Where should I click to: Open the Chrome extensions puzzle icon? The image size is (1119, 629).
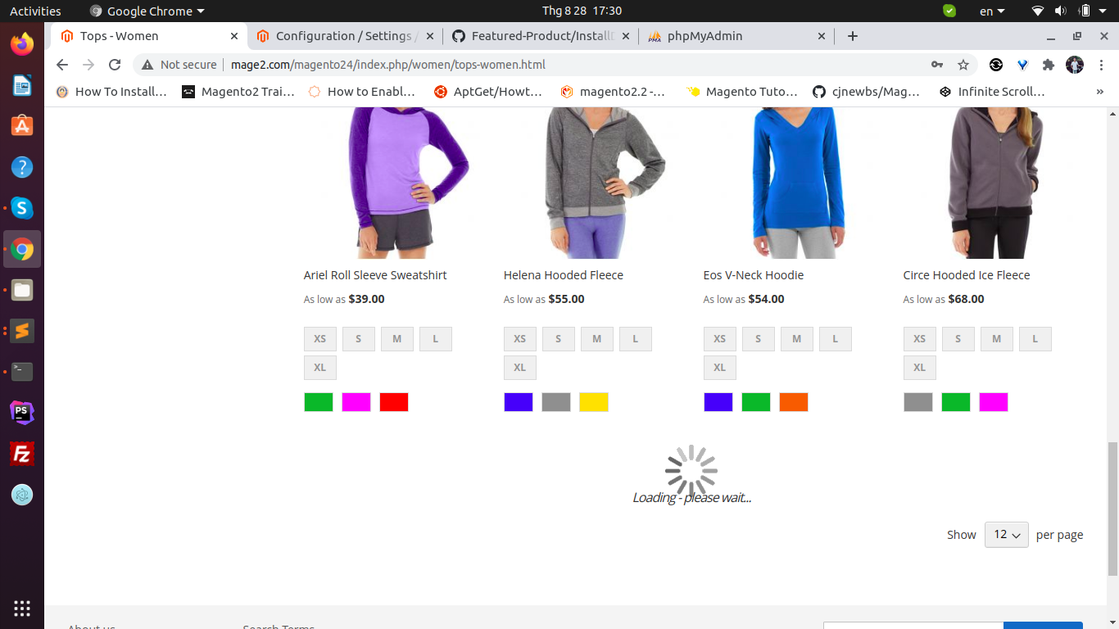pyautogui.click(x=1048, y=65)
